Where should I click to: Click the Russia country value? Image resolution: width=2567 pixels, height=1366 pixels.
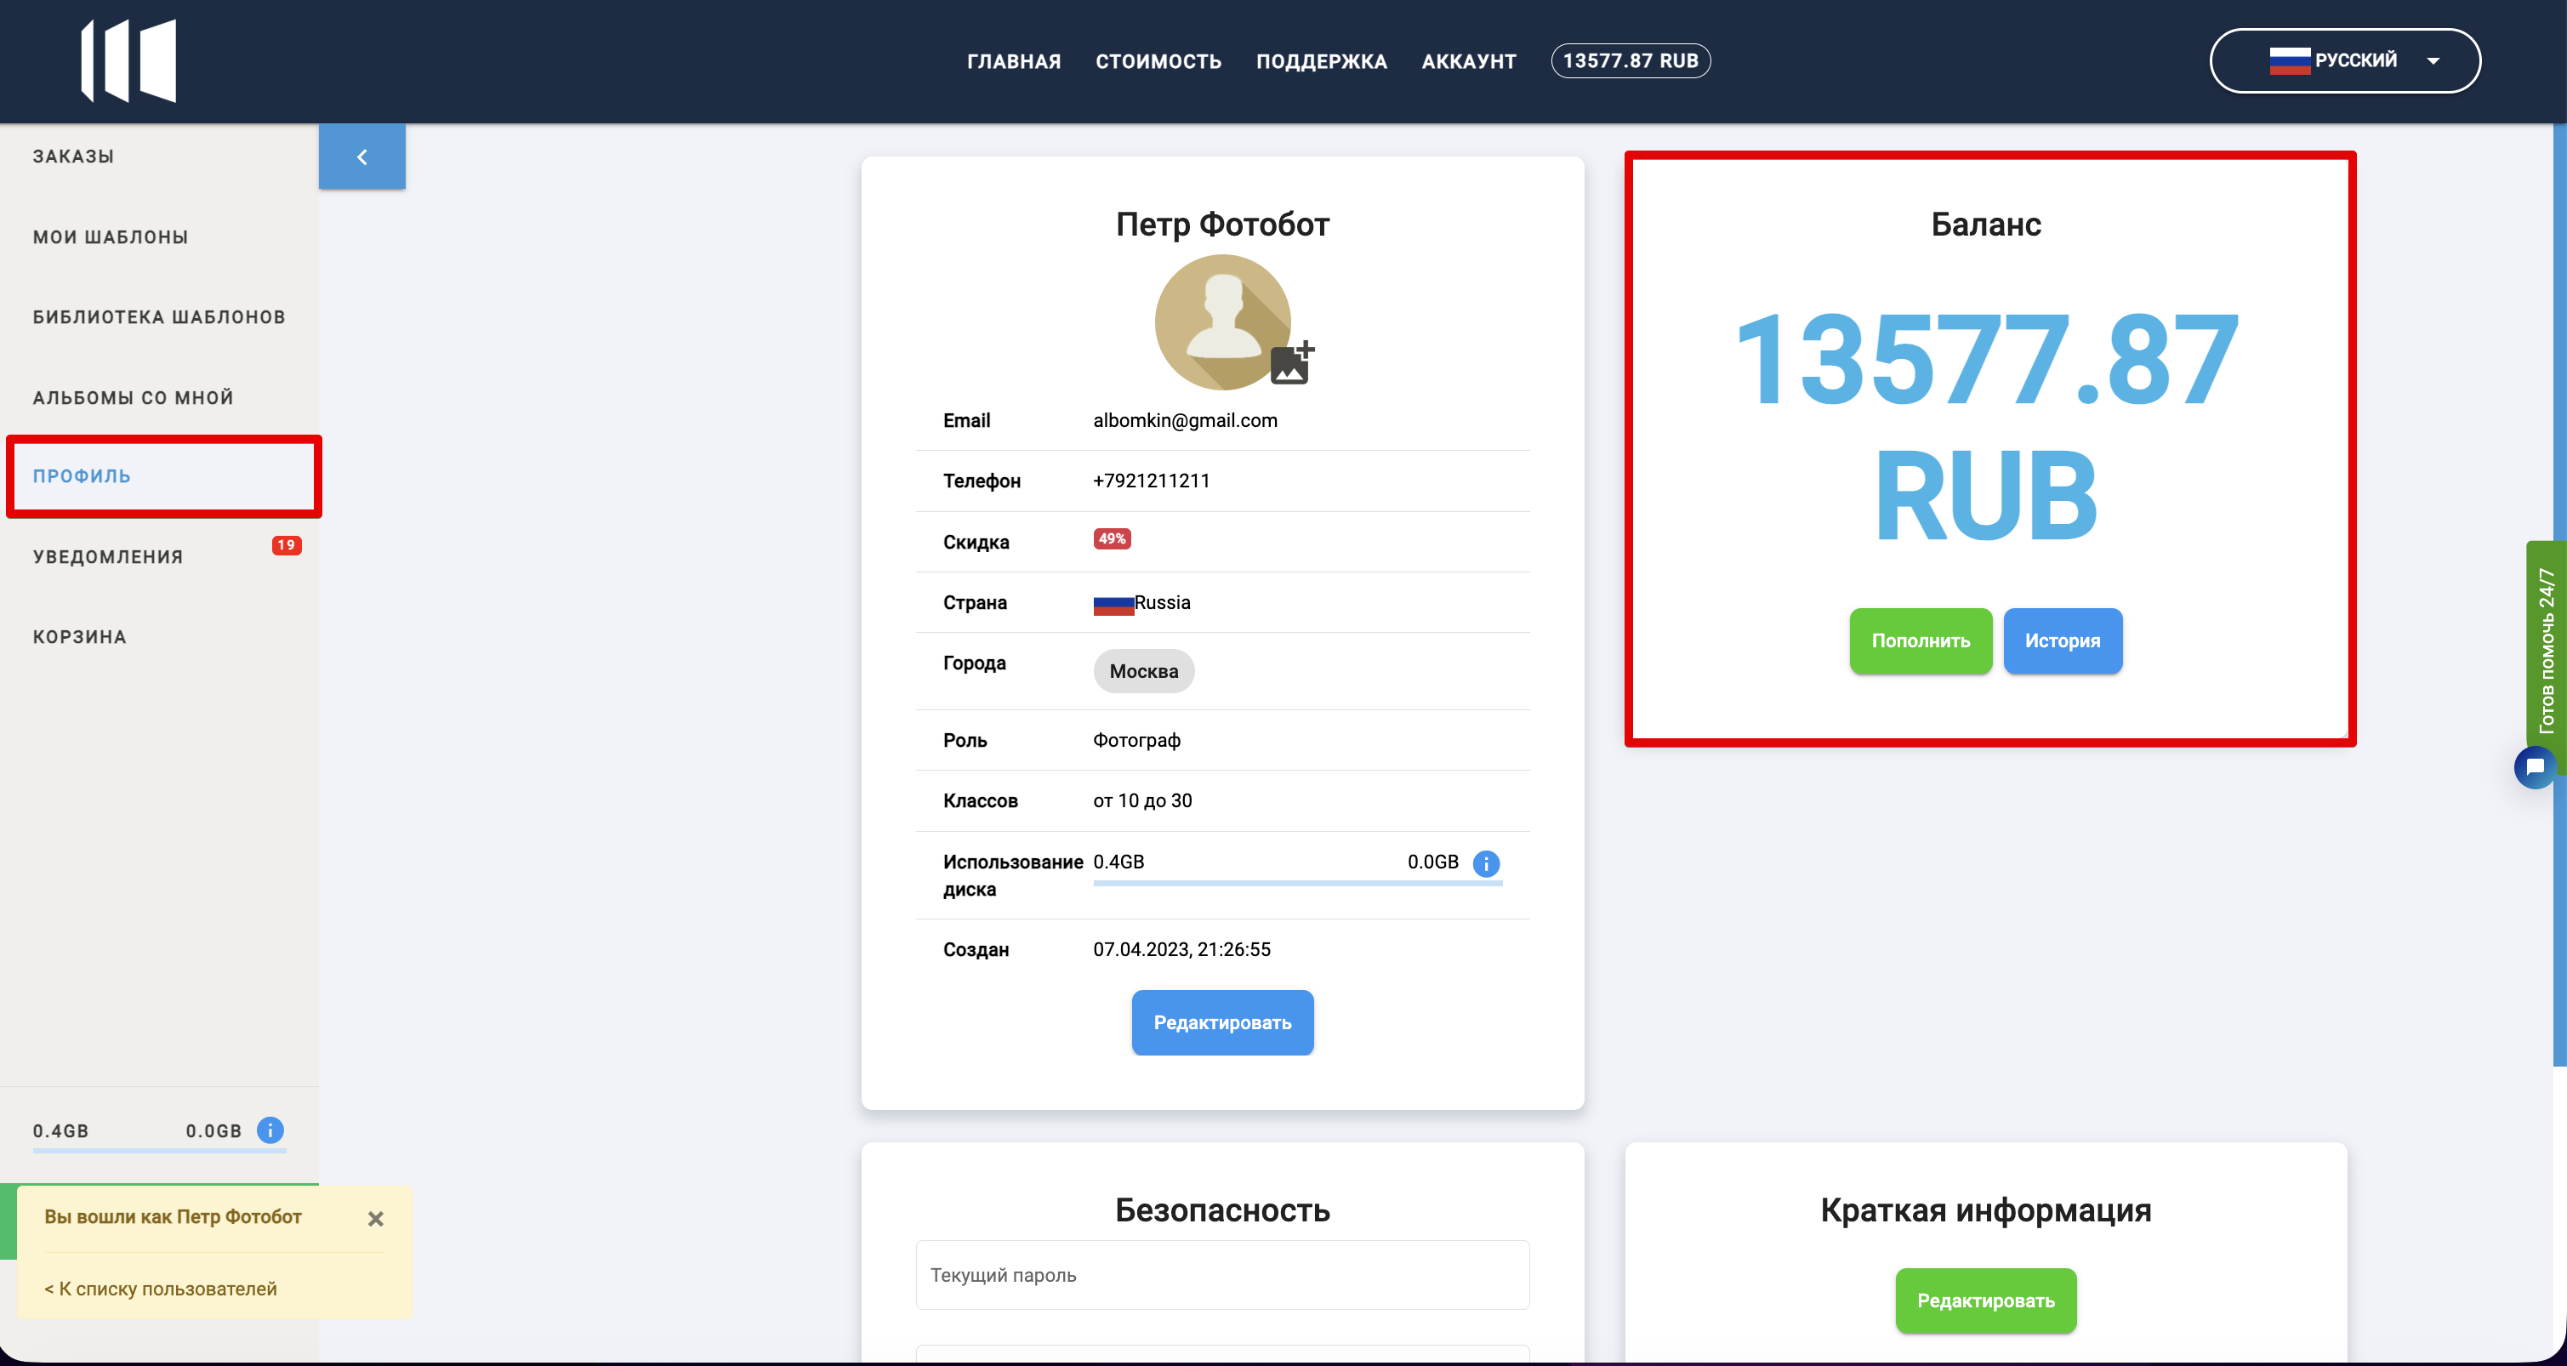tap(1142, 603)
